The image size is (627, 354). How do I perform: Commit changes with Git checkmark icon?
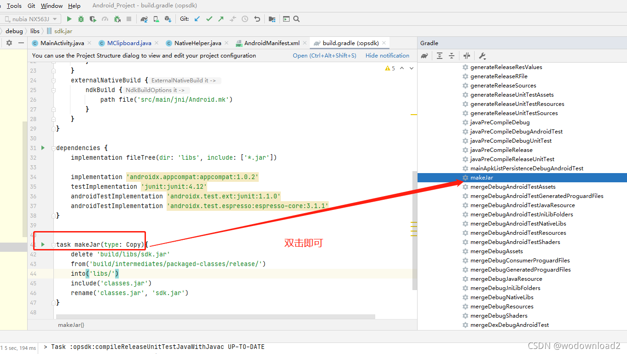pos(209,19)
